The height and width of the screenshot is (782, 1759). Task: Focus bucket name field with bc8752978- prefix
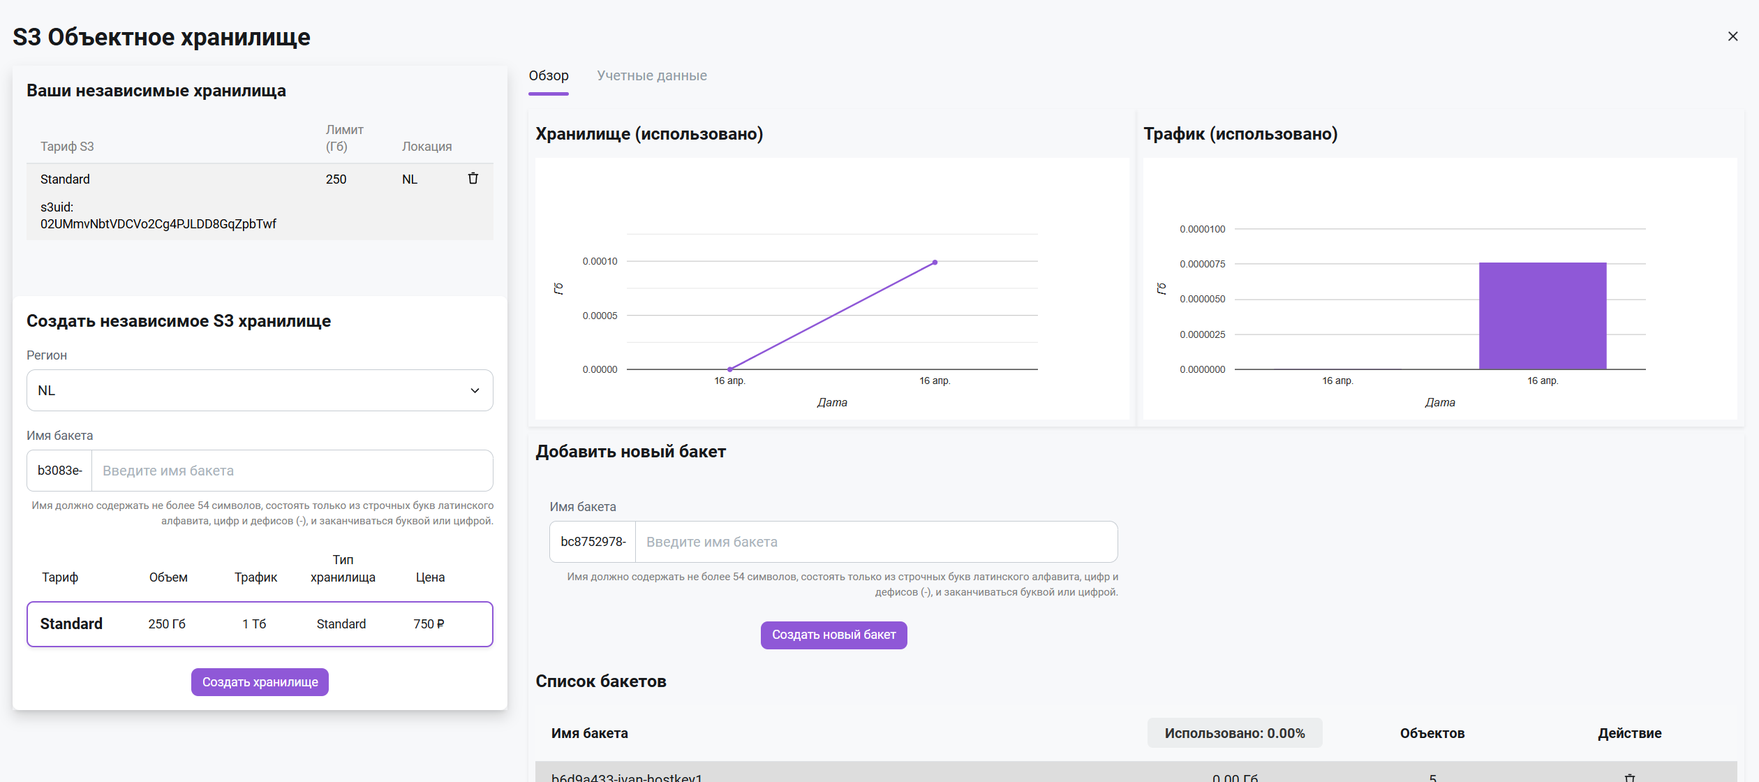tap(876, 542)
